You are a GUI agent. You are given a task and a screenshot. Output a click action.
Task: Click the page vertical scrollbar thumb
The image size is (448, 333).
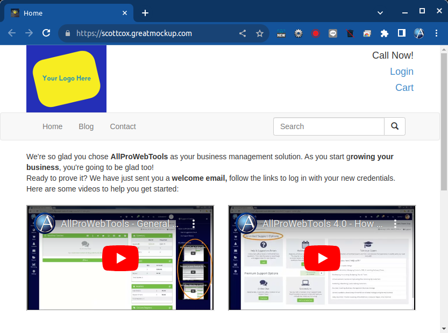(444, 121)
